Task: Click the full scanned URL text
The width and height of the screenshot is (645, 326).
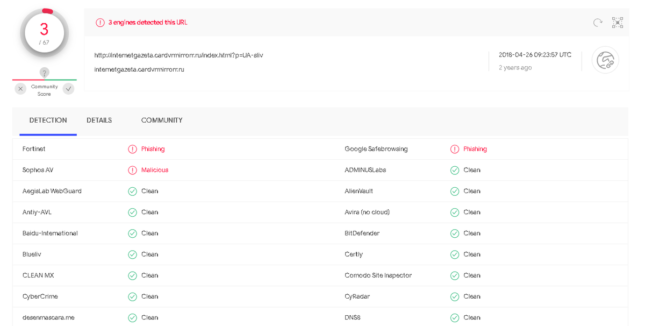Action: click(x=178, y=55)
